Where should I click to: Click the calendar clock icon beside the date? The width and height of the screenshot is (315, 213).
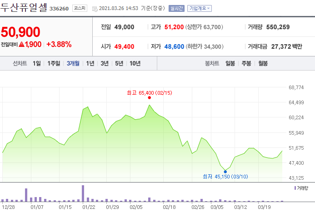click(x=95, y=9)
